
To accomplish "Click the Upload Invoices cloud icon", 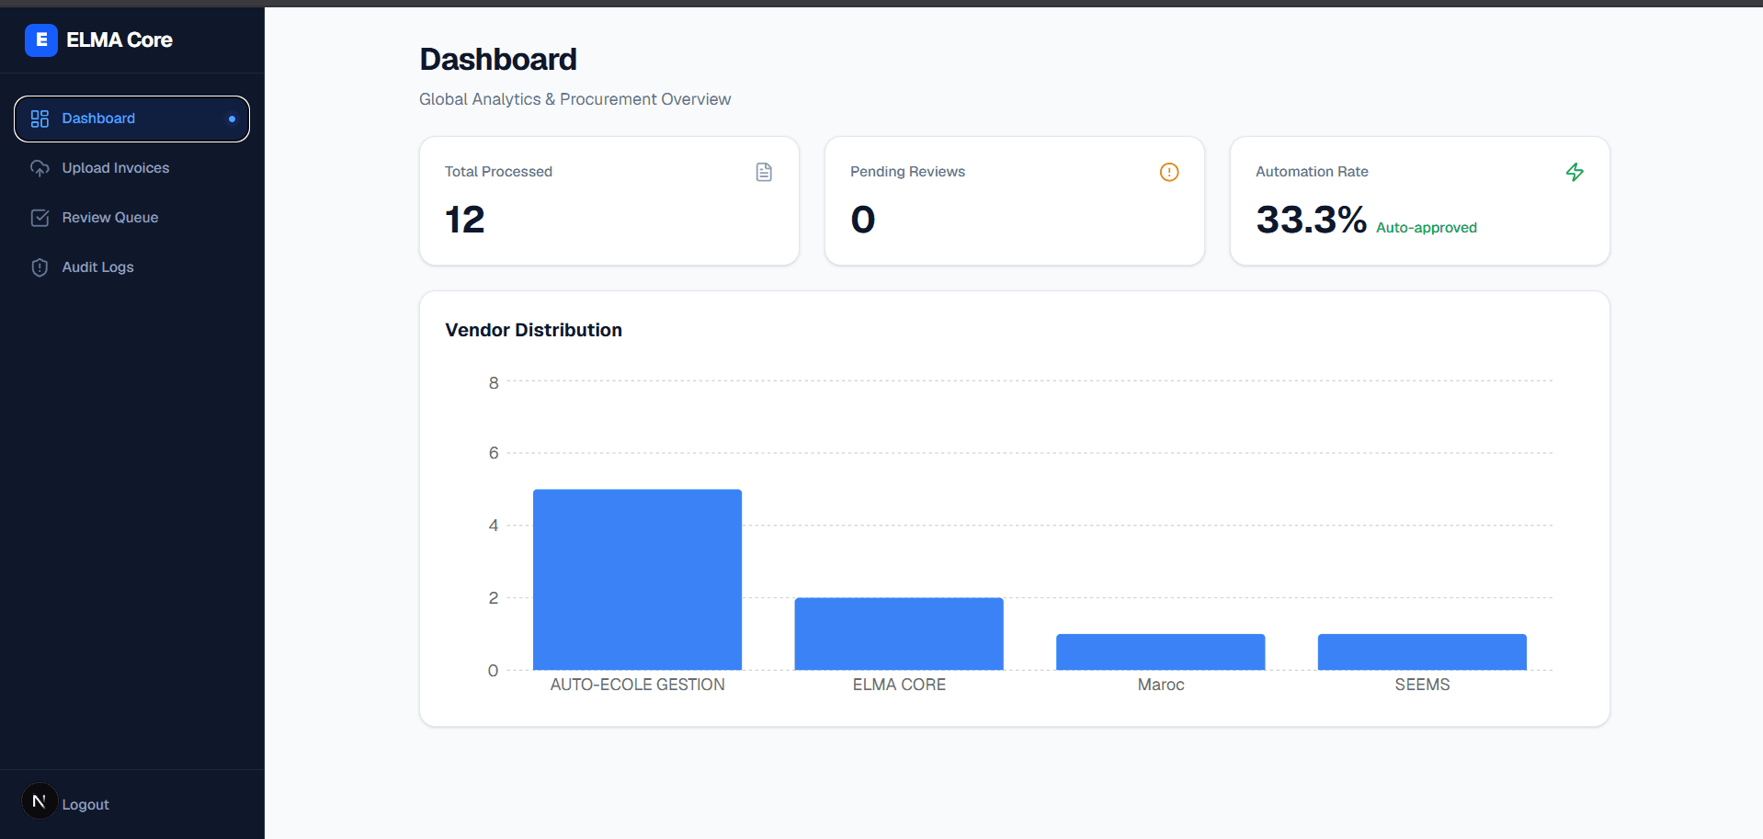I will pyautogui.click(x=40, y=168).
